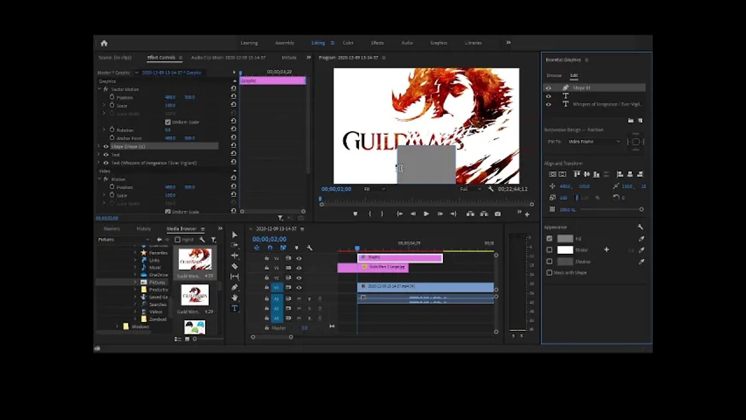Screen dimensions: 746x420
Task: Toggle Ingest checkbox in Media Browser
Action: tap(177, 240)
